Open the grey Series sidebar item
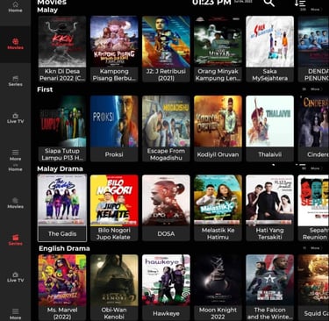 (15, 81)
